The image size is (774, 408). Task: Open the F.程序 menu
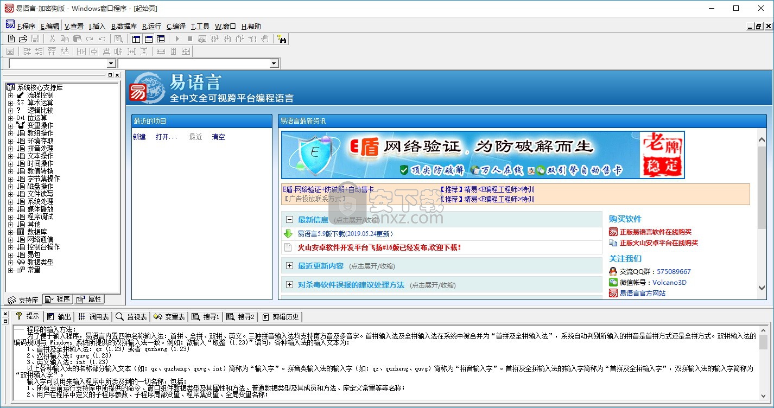point(26,26)
